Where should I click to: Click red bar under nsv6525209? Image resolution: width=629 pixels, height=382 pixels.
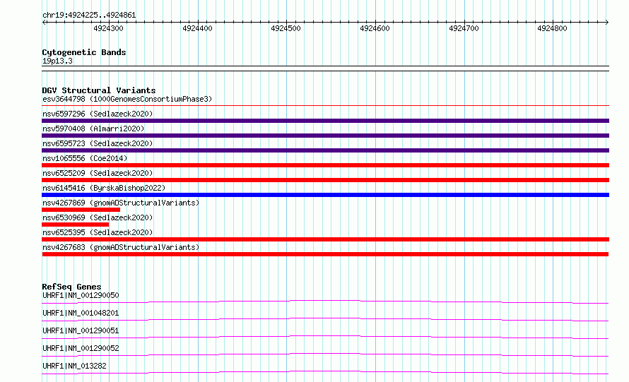(325, 180)
